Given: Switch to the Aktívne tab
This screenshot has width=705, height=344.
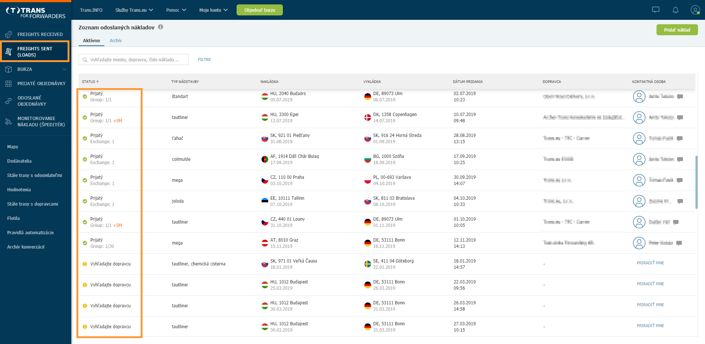Looking at the screenshot, I should tap(91, 40).
